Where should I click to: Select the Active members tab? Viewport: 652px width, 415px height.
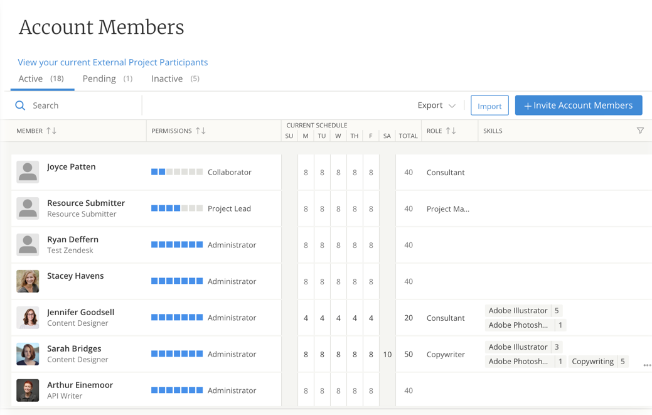pos(41,78)
